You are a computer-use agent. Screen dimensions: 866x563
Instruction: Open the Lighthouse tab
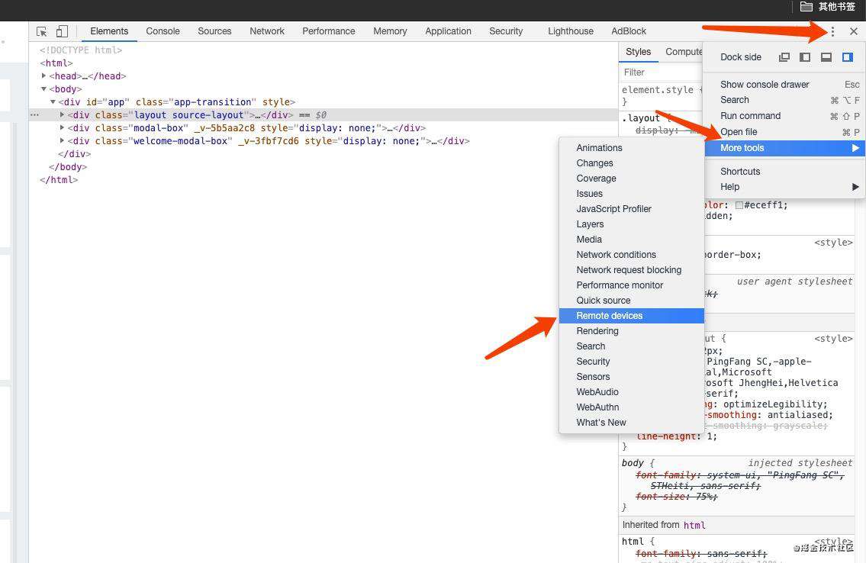coord(571,31)
